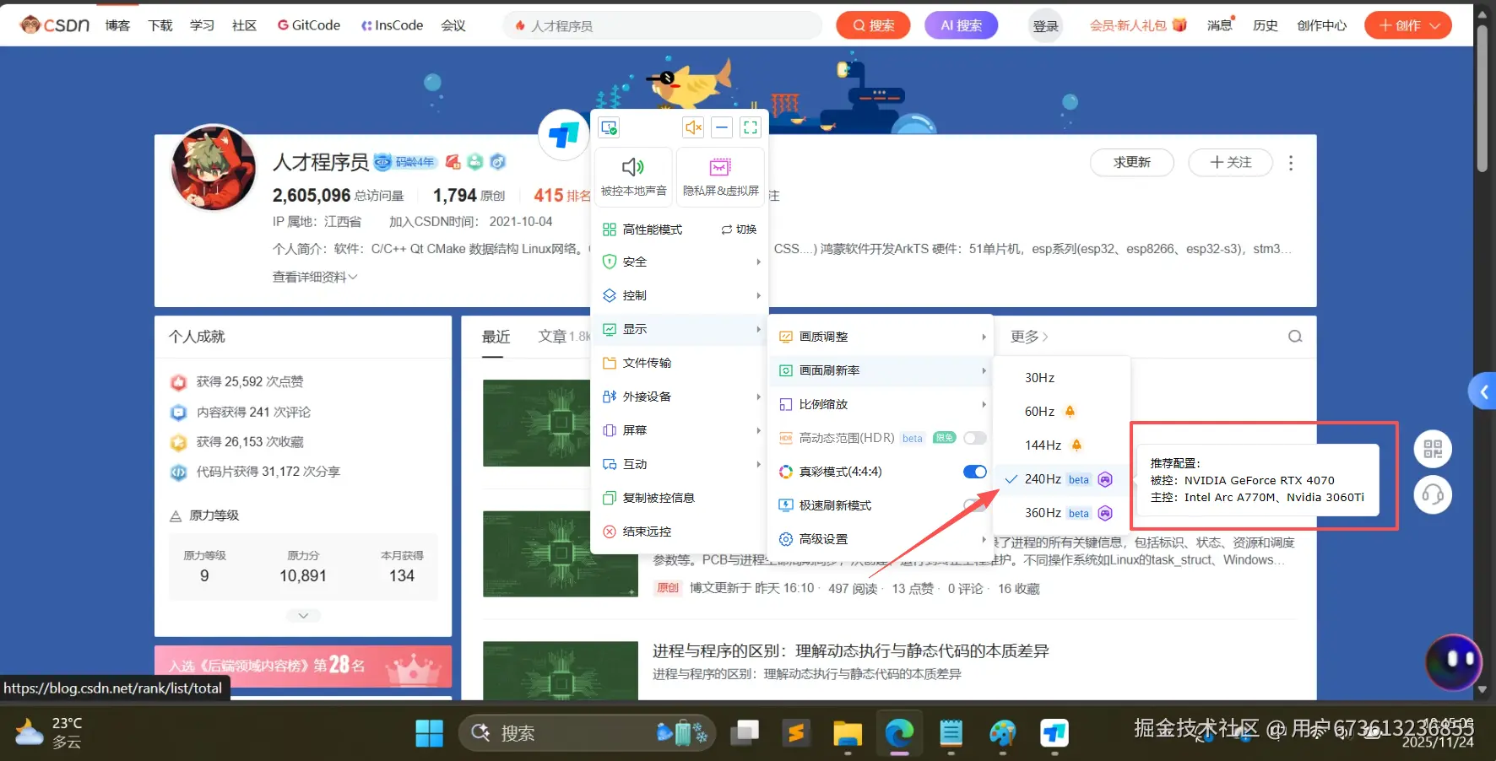Click the ToDesk remote control floating logo
Screen dimensions: 1496x761
click(x=563, y=134)
